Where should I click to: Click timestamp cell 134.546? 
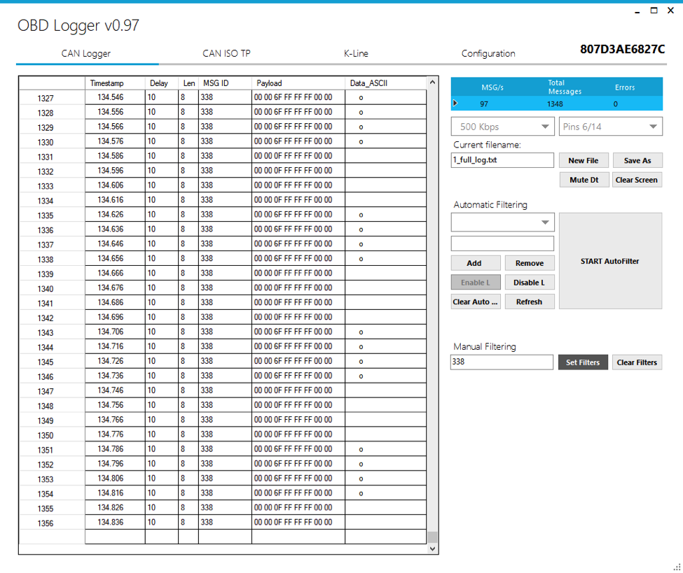click(x=115, y=97)
